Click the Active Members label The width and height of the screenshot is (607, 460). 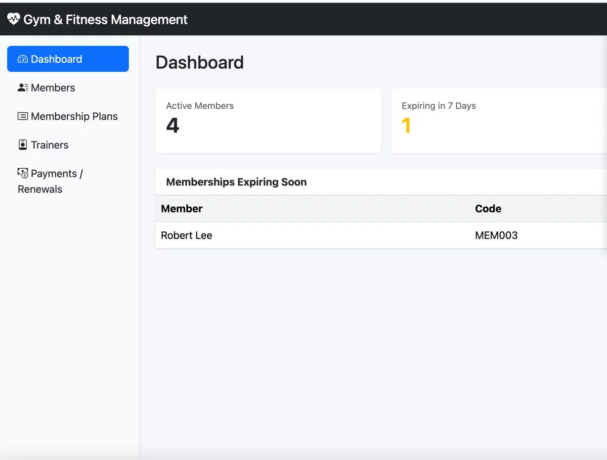(200, 106)
